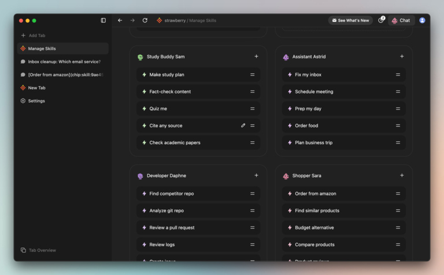The image size is (444, 275).
Task: Reload the page with refresh icon
Action: tap(145, 20)
